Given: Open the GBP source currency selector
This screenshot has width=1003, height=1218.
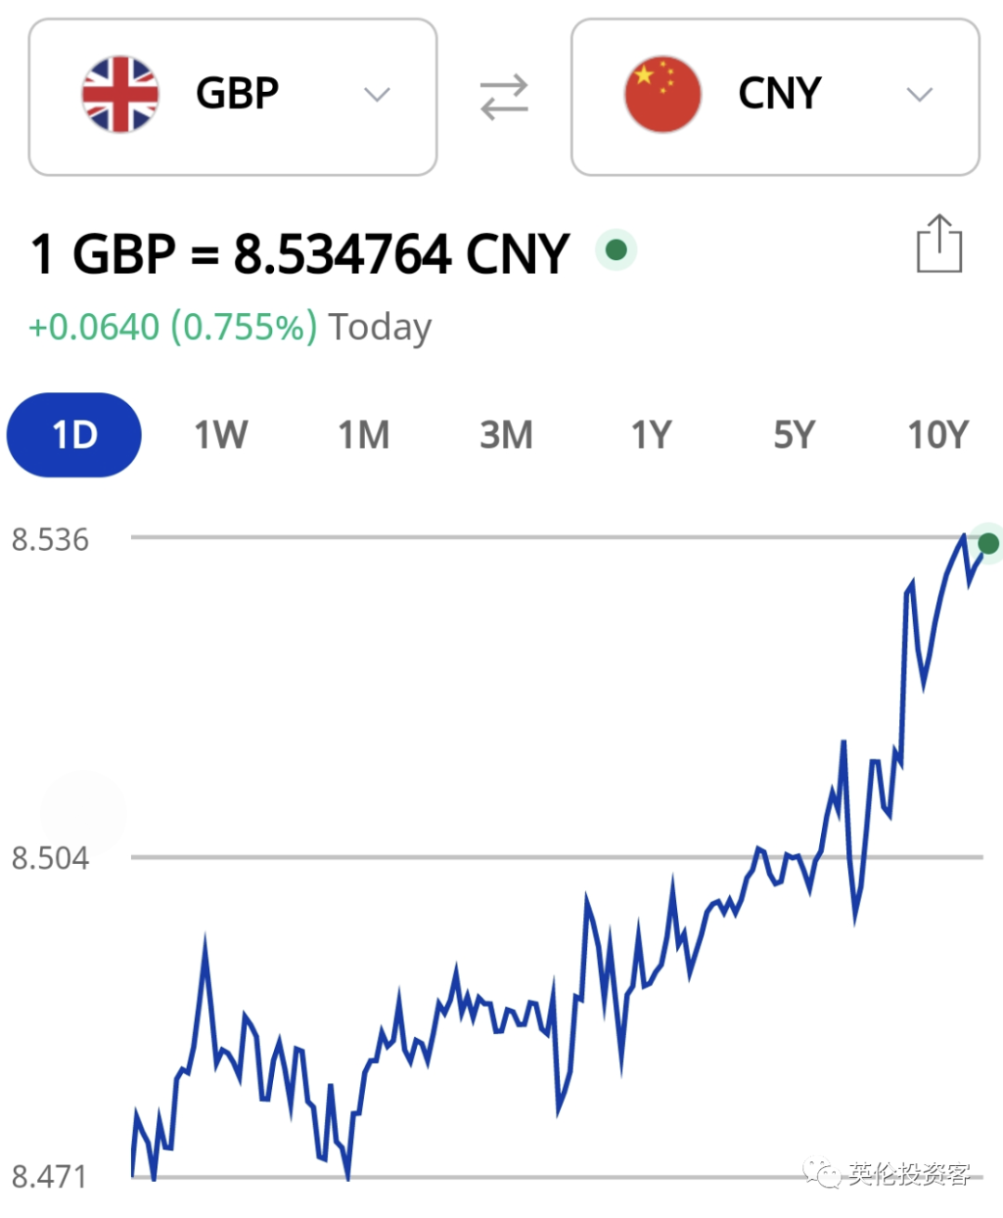Looking at the screenshot, I should point(233,97).
